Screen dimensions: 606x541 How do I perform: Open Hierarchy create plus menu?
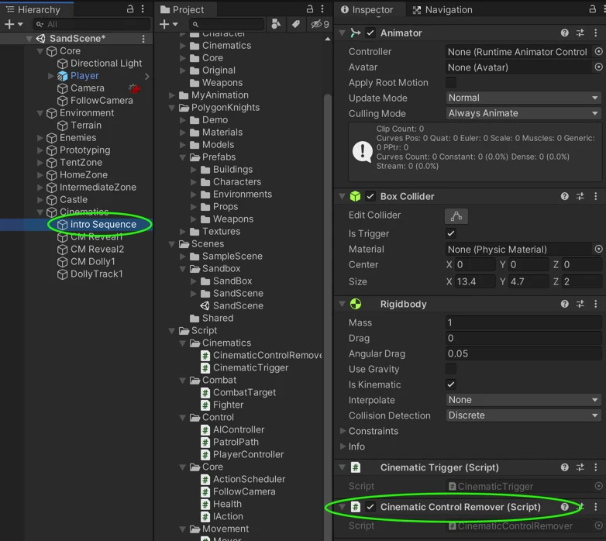pos(13,24)
